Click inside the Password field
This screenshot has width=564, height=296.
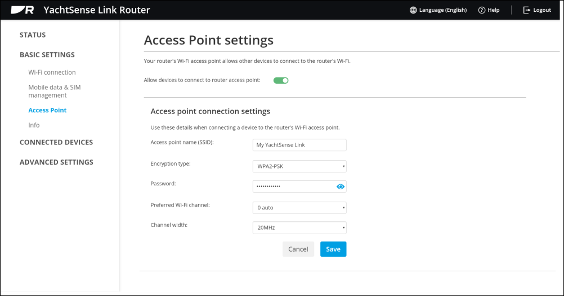[294, 186]
